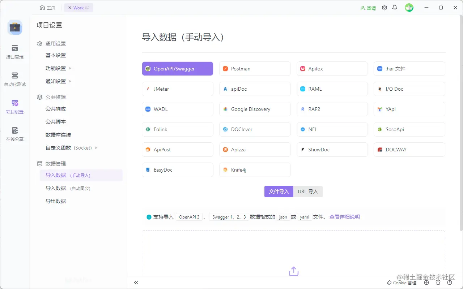The width and height of the screenshot is (463, 289).
Task: Open 公共脚本 in the settings menu
Action: (56, 122)
